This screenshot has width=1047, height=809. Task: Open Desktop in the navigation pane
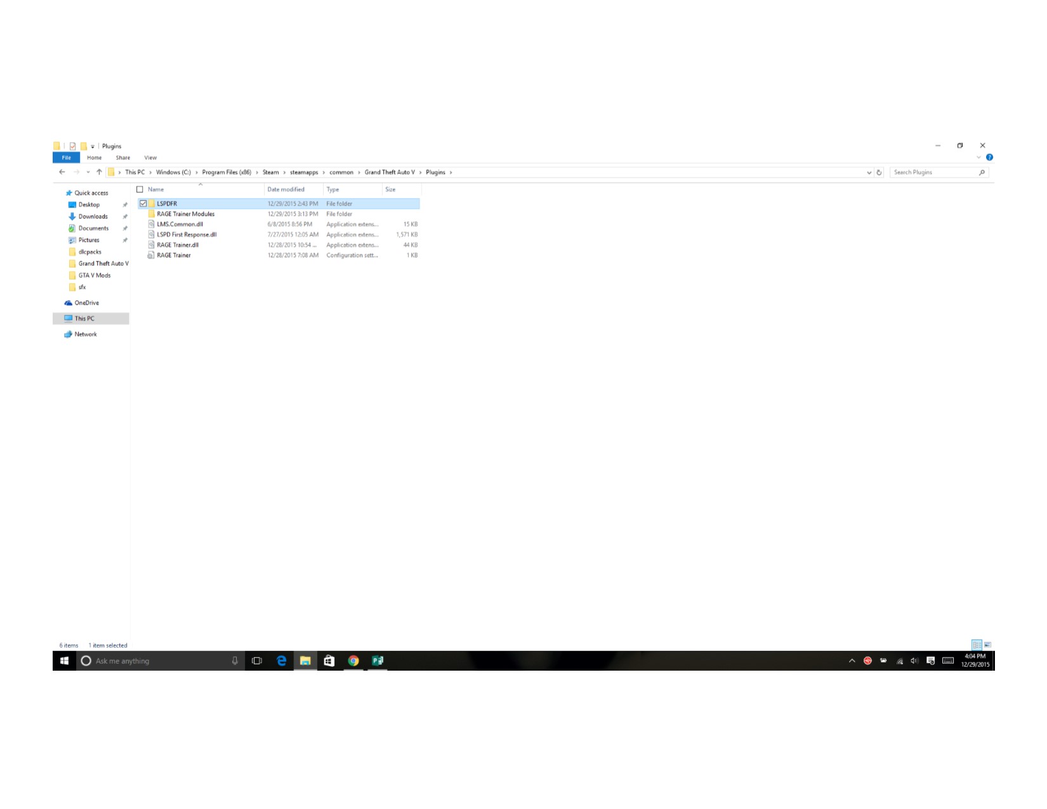89,205
